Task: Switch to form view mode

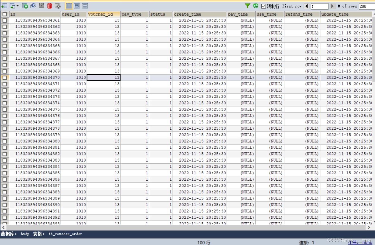Action: point(77,6)
